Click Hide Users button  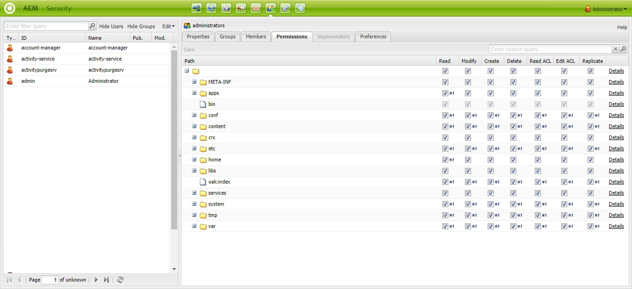click(111, 26)
